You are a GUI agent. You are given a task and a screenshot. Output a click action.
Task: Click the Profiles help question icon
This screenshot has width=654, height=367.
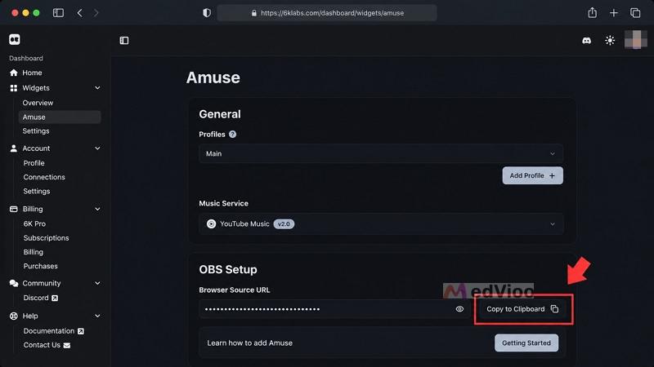233,135
